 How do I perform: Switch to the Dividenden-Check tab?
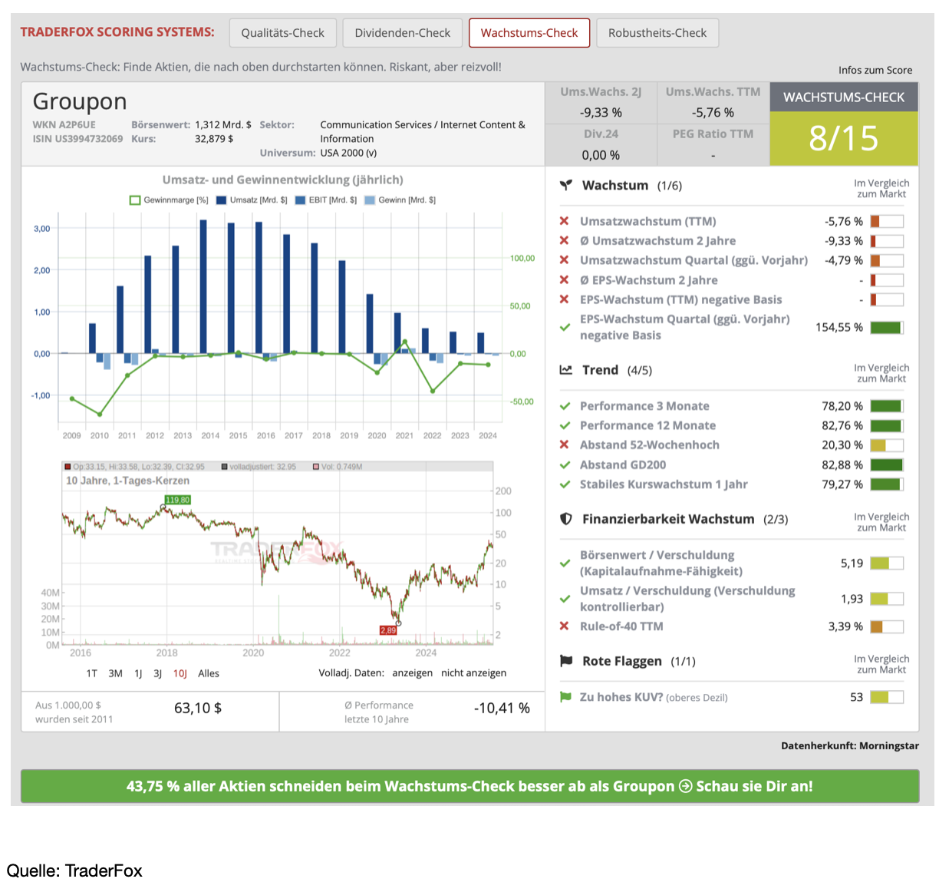tap(403, 33)
